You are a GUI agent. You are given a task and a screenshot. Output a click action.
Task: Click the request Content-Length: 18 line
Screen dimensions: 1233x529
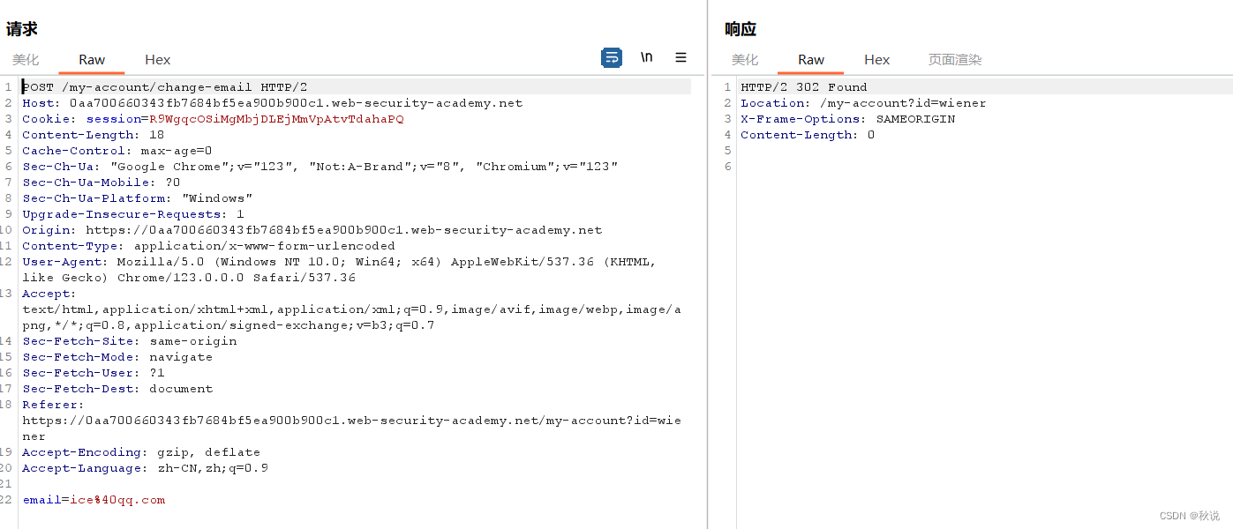[x=93, y=135]
